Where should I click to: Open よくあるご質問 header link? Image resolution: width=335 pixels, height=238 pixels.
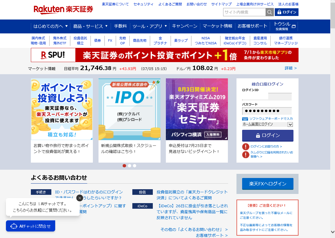click(x=170, y=4)
